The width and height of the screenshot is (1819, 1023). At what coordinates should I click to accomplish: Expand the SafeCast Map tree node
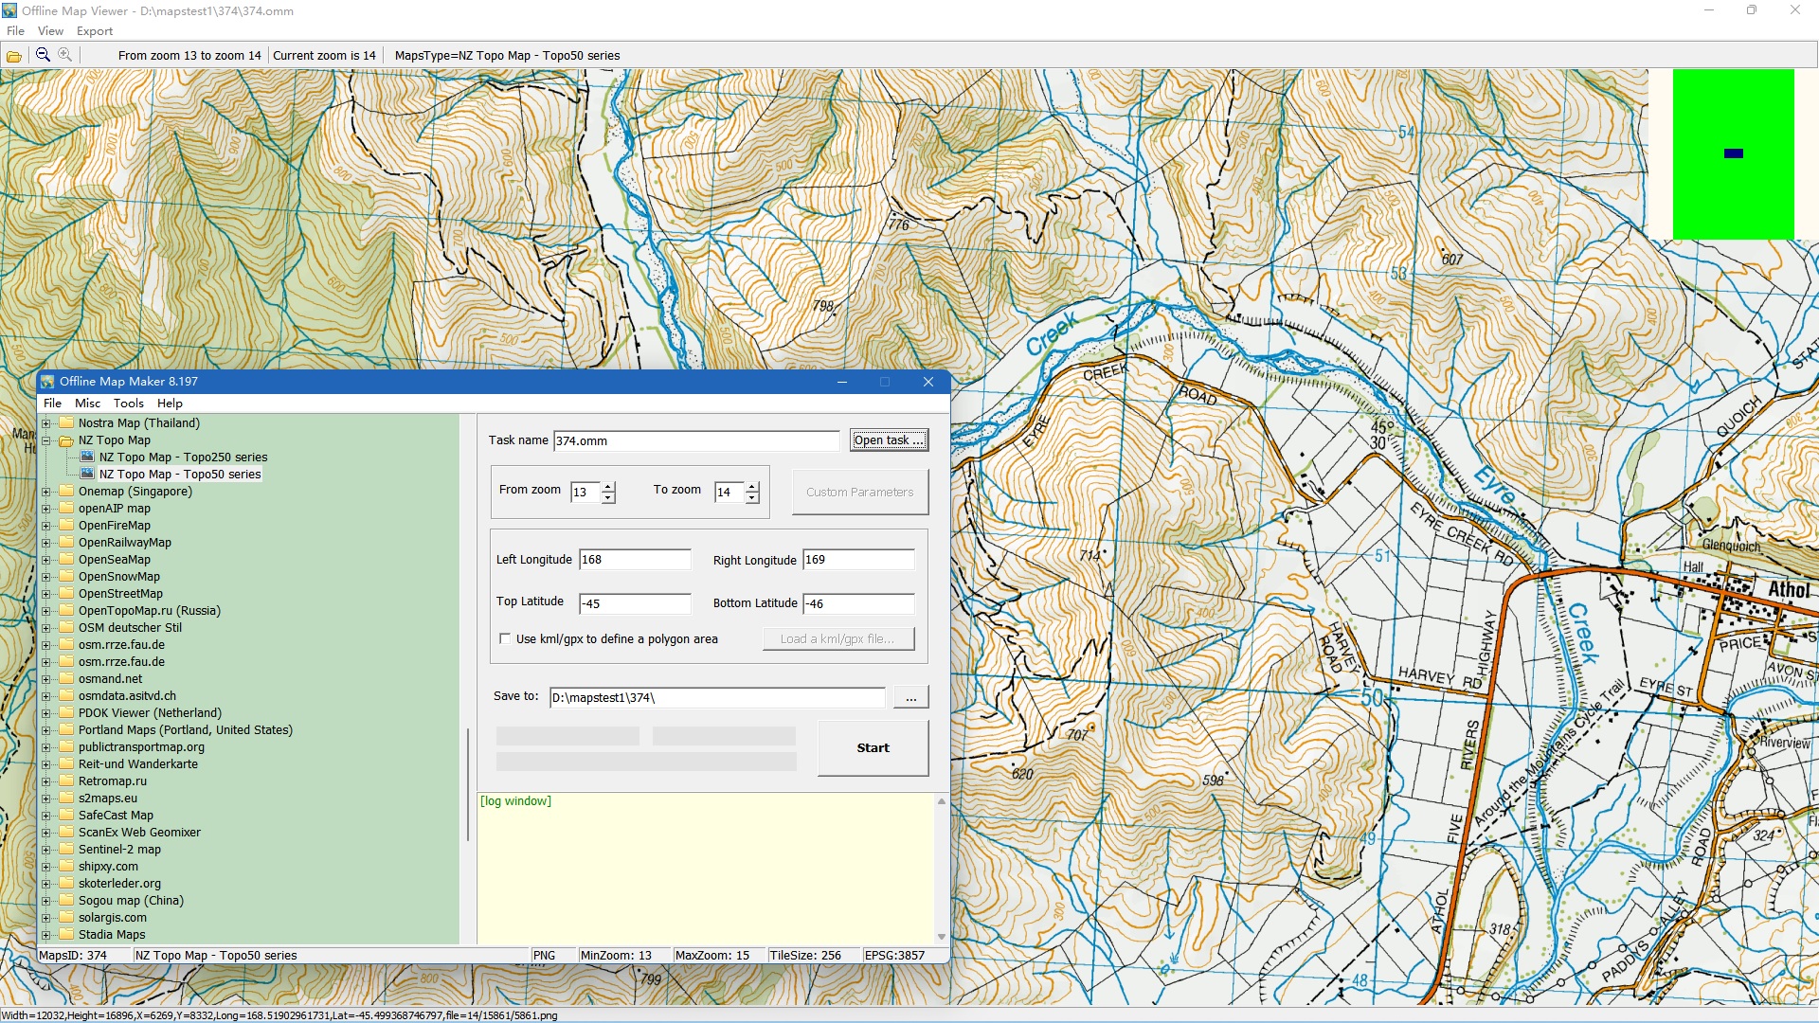tap(45, 816)
